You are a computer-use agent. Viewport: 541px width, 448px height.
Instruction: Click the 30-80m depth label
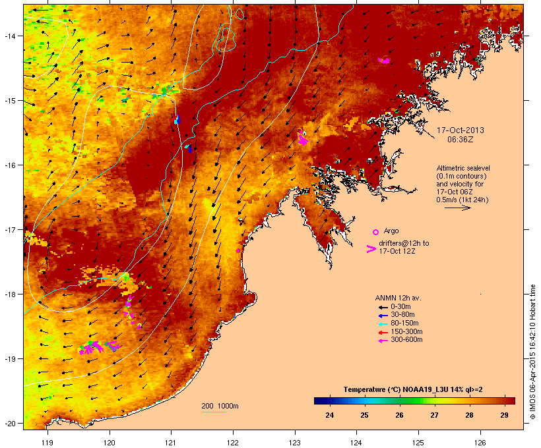click(402, 315)
